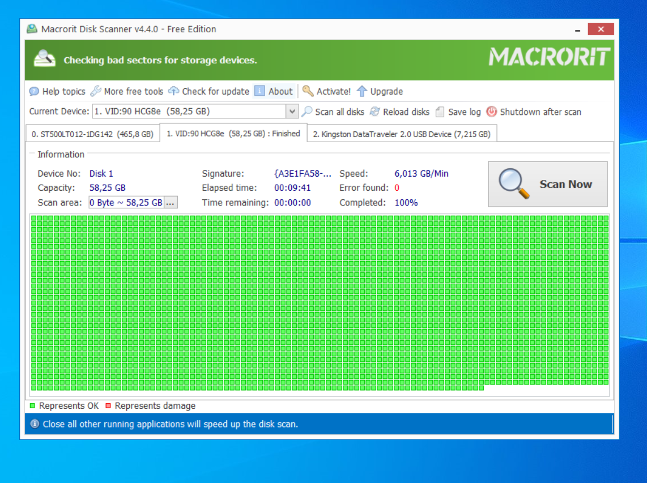Image resolution: width=647 pixels, height=483 pixels.
Task: Click Activate! label
Action: point(333,91)
